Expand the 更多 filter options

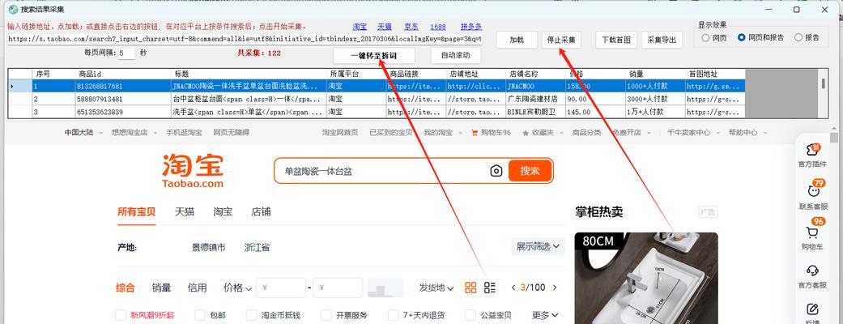tap(545, 315)
